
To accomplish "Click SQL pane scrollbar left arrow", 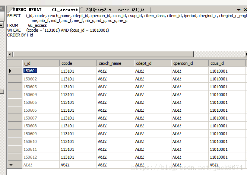I will click(9, 54).
